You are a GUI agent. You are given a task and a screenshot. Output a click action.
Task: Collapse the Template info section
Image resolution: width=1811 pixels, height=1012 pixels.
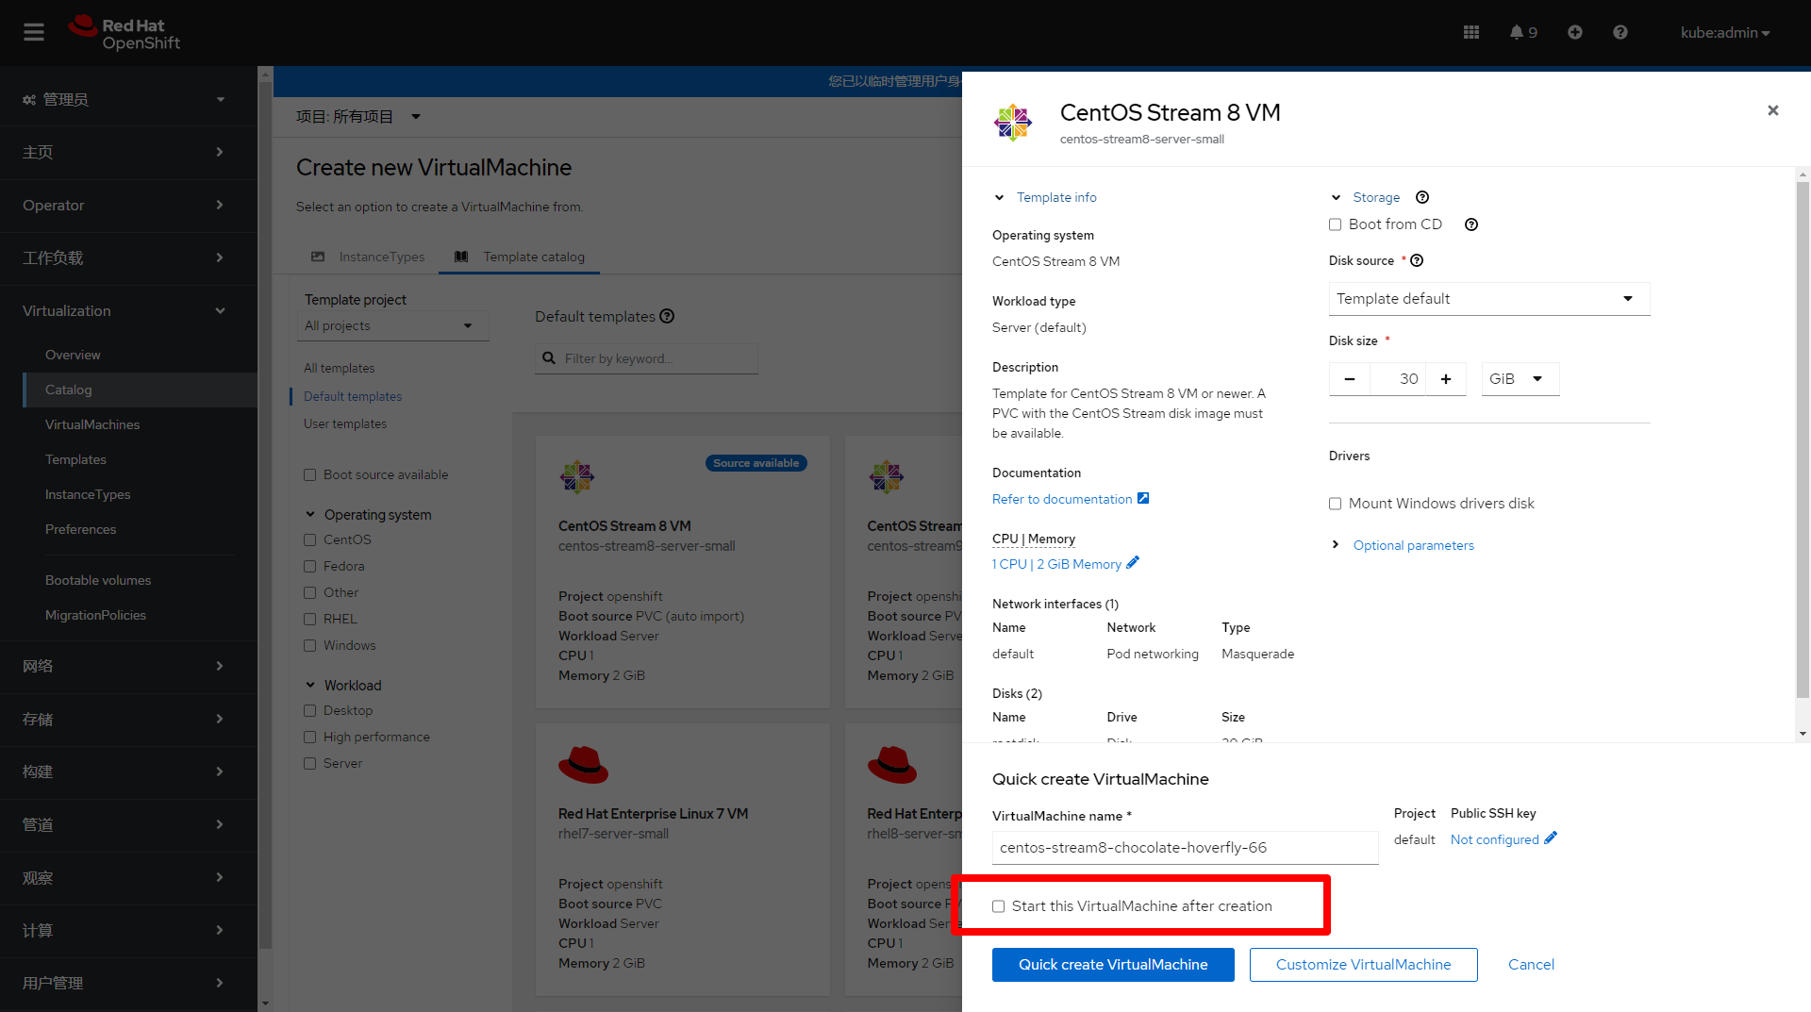tap(1045, 197)
